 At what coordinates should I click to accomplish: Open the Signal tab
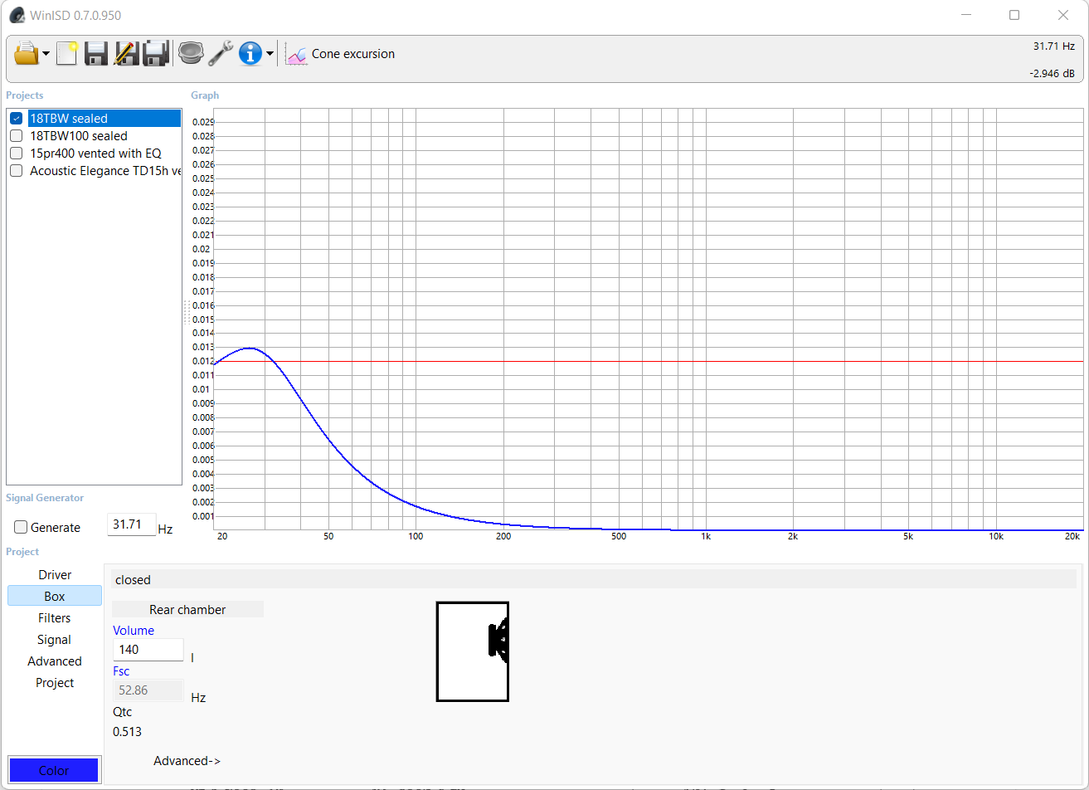55,640
